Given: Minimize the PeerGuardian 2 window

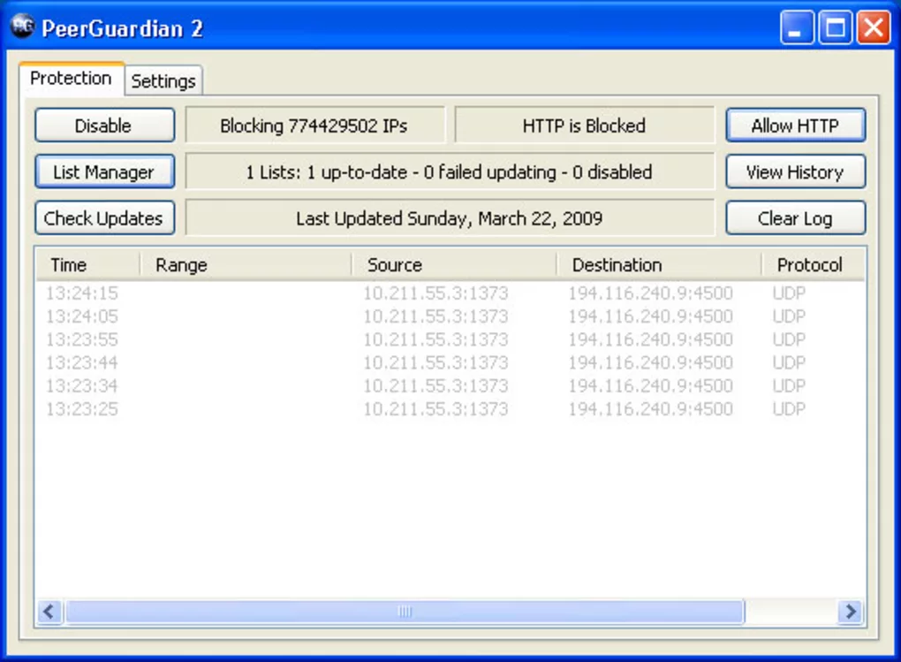Looking at the screenshot, I should [797, 27].
